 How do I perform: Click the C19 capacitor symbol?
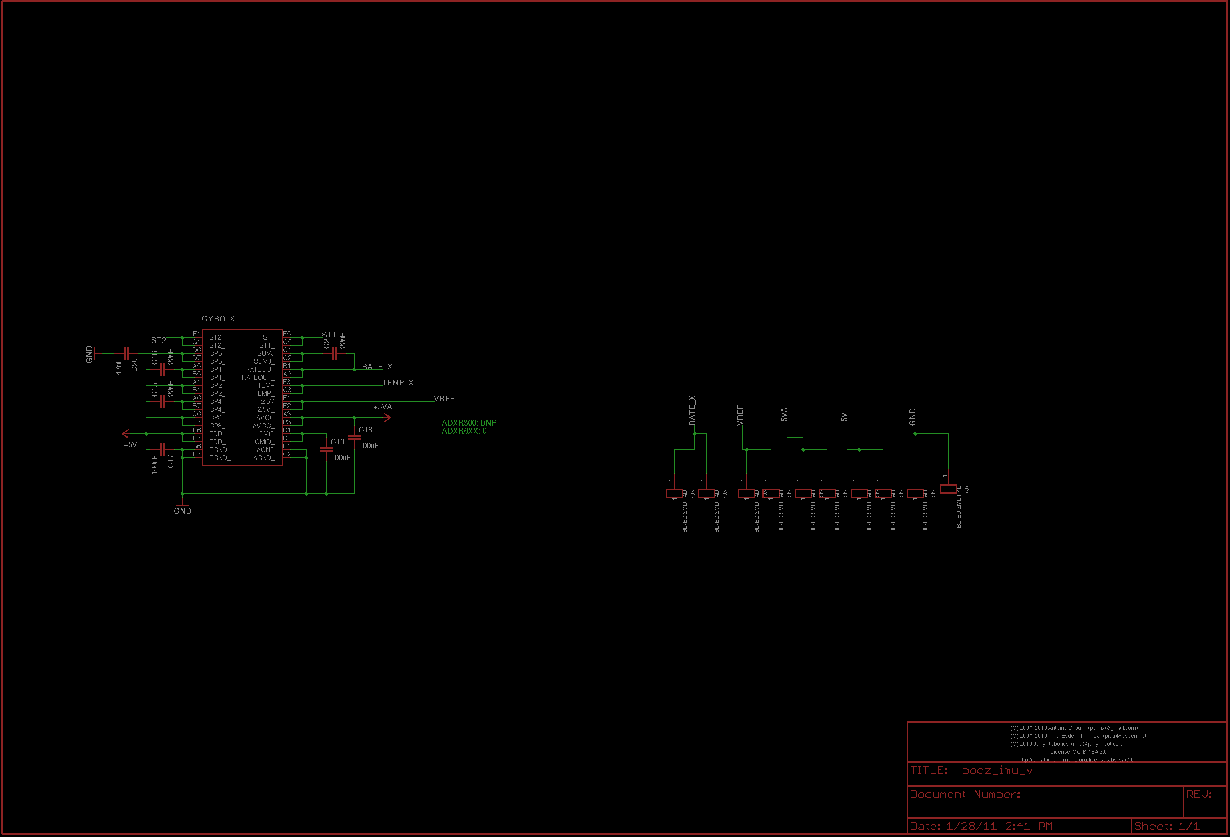tap(326, 450)
